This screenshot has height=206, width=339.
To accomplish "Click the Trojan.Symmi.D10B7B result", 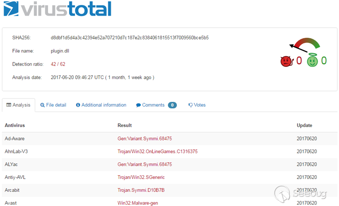I will pyautogui.click(x=141, y=190).
